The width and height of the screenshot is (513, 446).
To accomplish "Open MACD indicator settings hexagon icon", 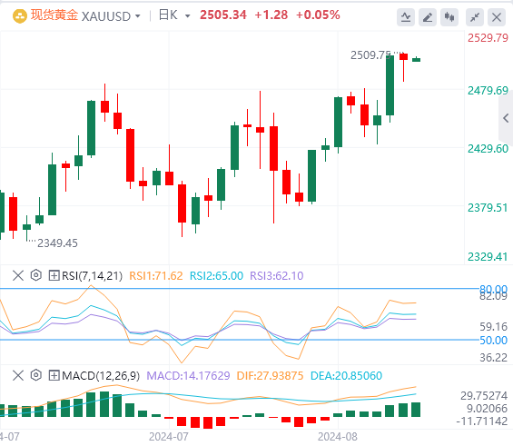I will (36, 375).
